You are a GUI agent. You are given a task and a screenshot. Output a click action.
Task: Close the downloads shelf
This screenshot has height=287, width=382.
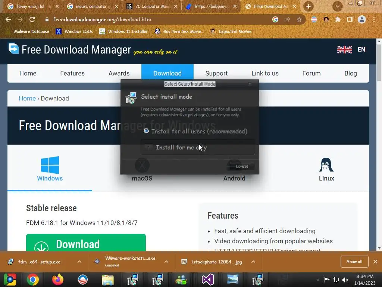coord(375,262)
